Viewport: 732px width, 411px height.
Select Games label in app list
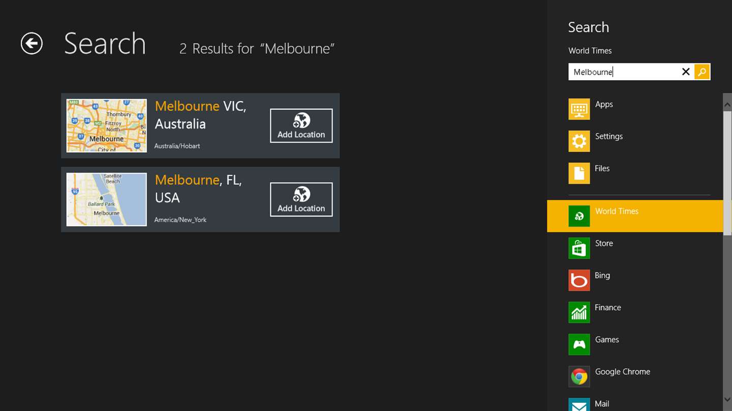pos(607,339)
